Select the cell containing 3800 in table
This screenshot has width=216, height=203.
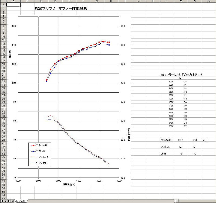167,95
